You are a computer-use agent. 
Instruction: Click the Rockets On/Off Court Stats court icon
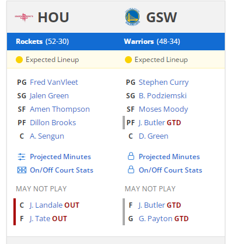(22, 170)
